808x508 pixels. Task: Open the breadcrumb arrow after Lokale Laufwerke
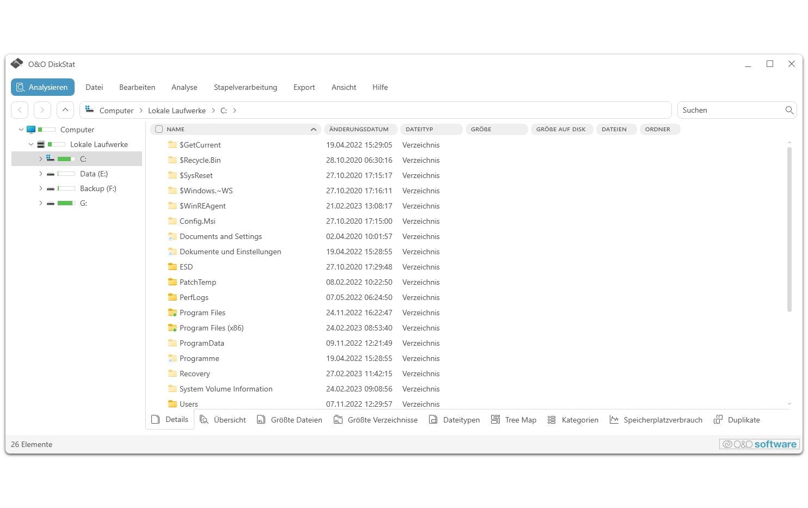coord(213,111)
